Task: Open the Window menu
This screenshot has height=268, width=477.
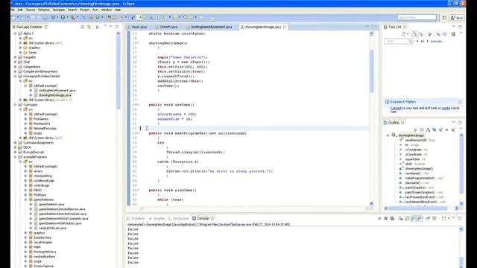Action: pos(107,10)
